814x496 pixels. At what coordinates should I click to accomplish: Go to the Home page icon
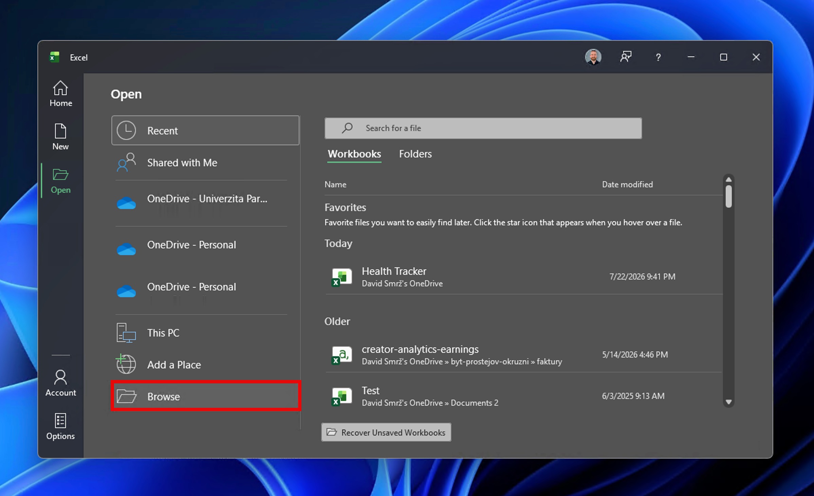click(x=60, y=88)
